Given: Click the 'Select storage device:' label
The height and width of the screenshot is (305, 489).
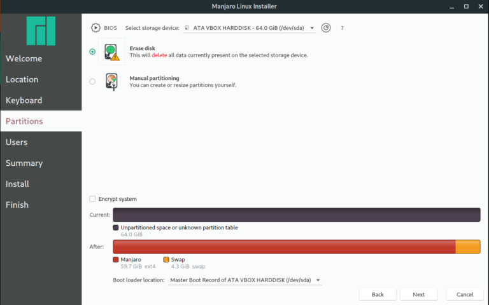Looking at the screenshot, I should (152, 28).
